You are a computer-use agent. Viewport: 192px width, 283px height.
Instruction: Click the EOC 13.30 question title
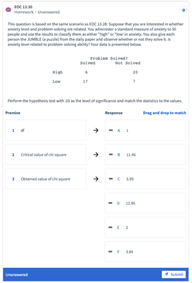[23, 7]
